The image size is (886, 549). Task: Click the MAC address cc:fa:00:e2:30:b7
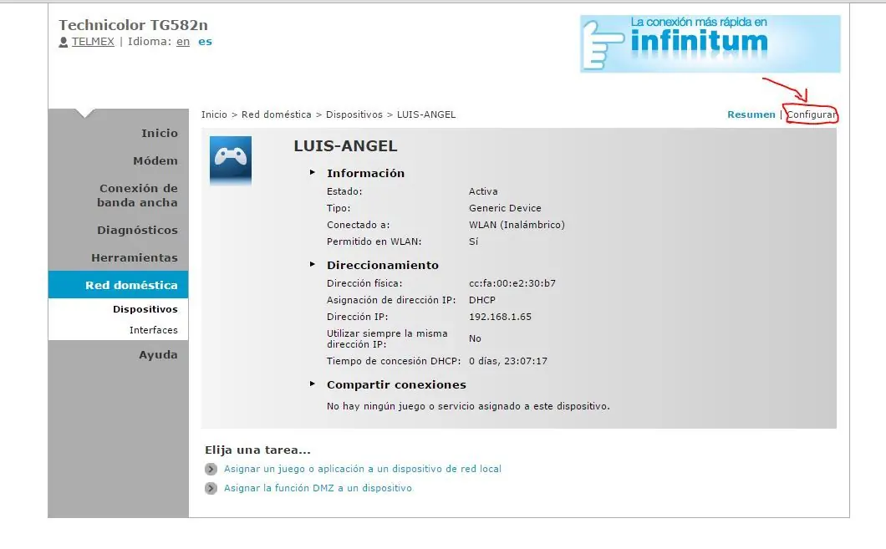[512, 283]
